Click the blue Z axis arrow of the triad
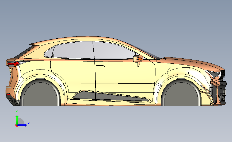 pyautogui.click(x=22, y=125)
